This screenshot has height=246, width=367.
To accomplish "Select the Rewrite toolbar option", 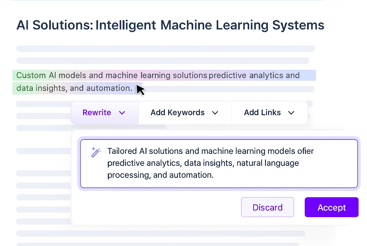I will 97,113.
